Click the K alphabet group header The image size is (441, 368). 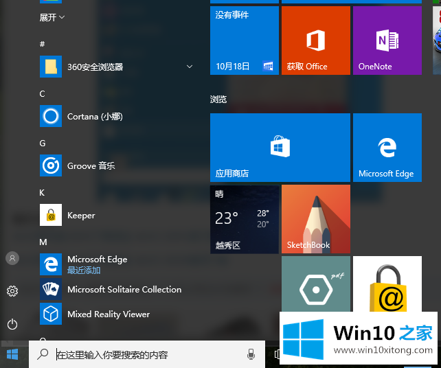click(x=42, y=192)
